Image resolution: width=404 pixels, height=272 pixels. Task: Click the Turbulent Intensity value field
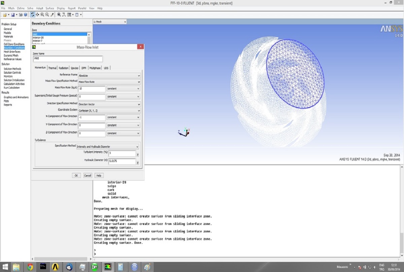122,153
